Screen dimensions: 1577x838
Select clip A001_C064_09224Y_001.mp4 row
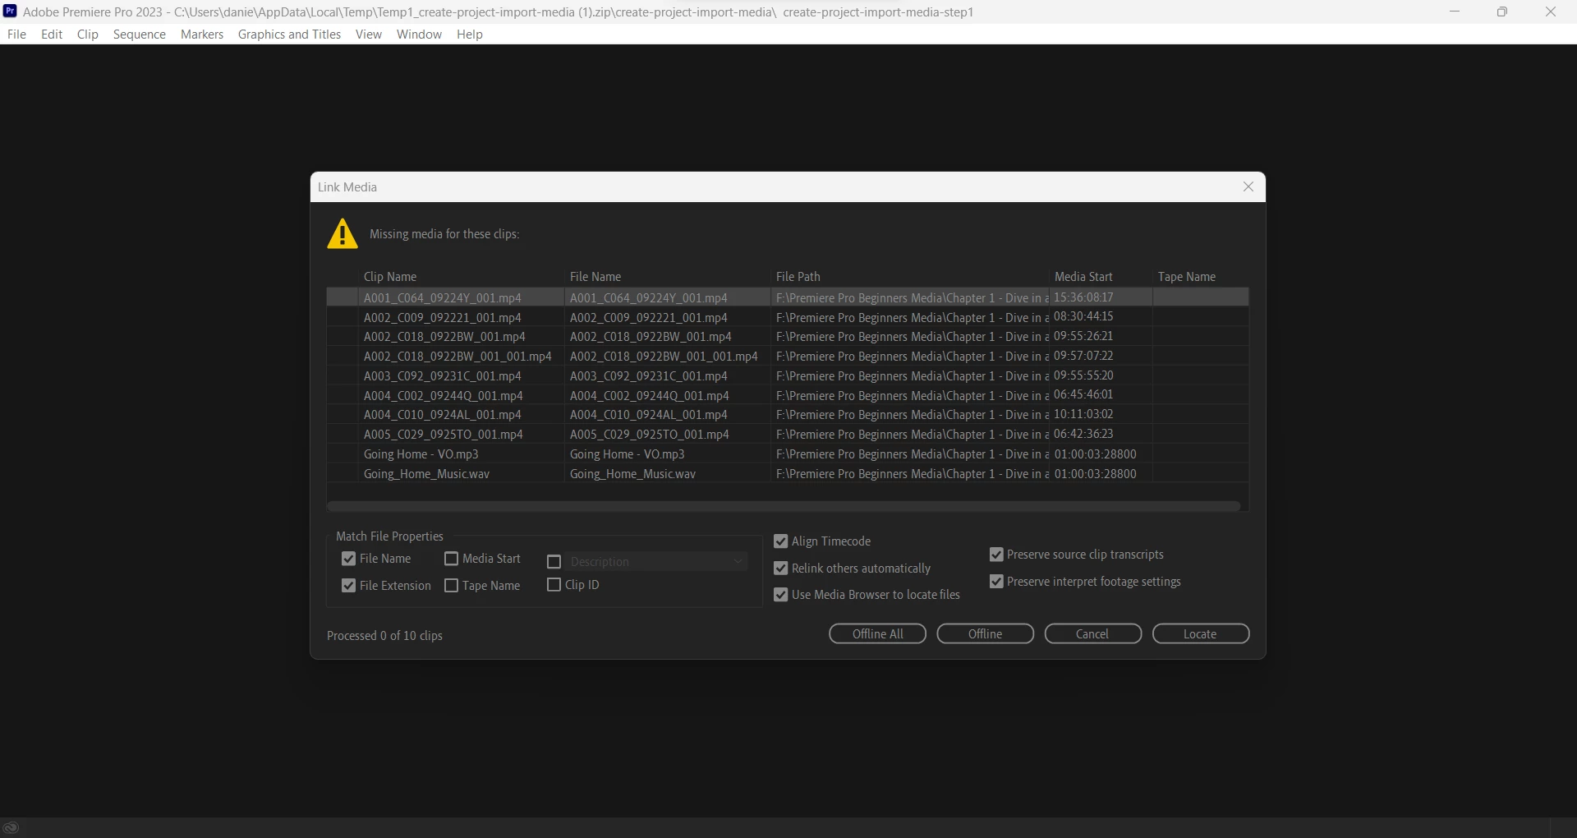point(788,297)
